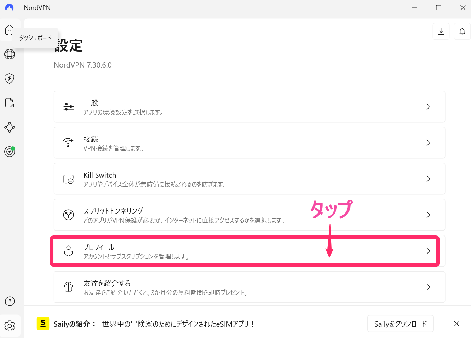Open the 友達を紹介する settings entry

(249, 287)
